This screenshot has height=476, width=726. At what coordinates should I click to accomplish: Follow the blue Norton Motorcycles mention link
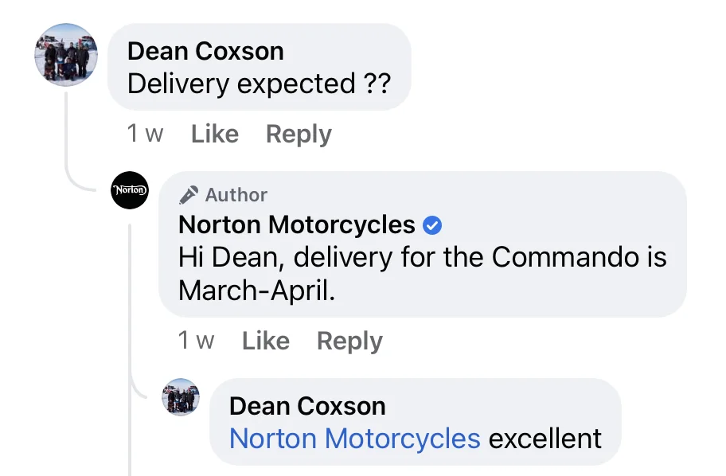pyautogui.click(x=355, y=439)
